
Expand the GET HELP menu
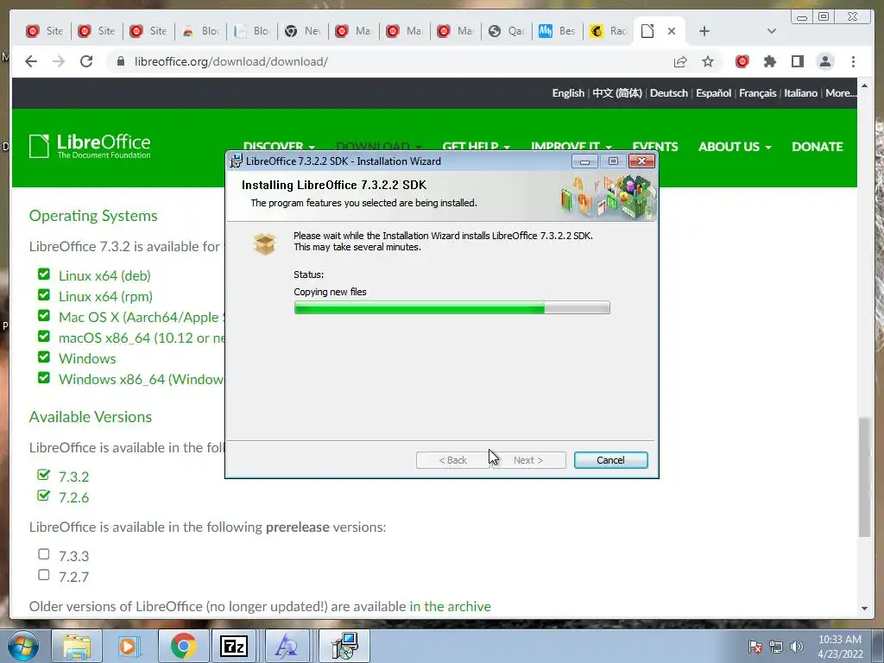click(x=477, y=147)
